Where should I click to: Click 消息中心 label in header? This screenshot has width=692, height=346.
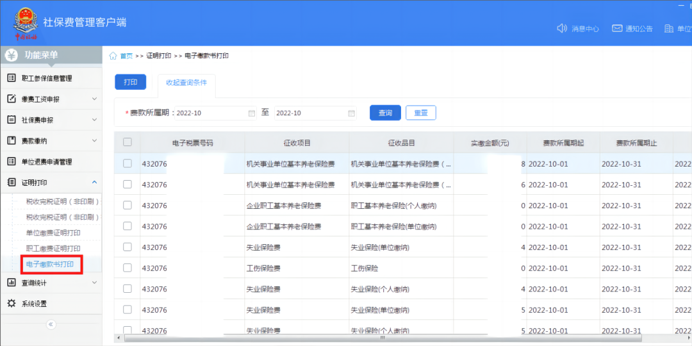click(585, 29)
